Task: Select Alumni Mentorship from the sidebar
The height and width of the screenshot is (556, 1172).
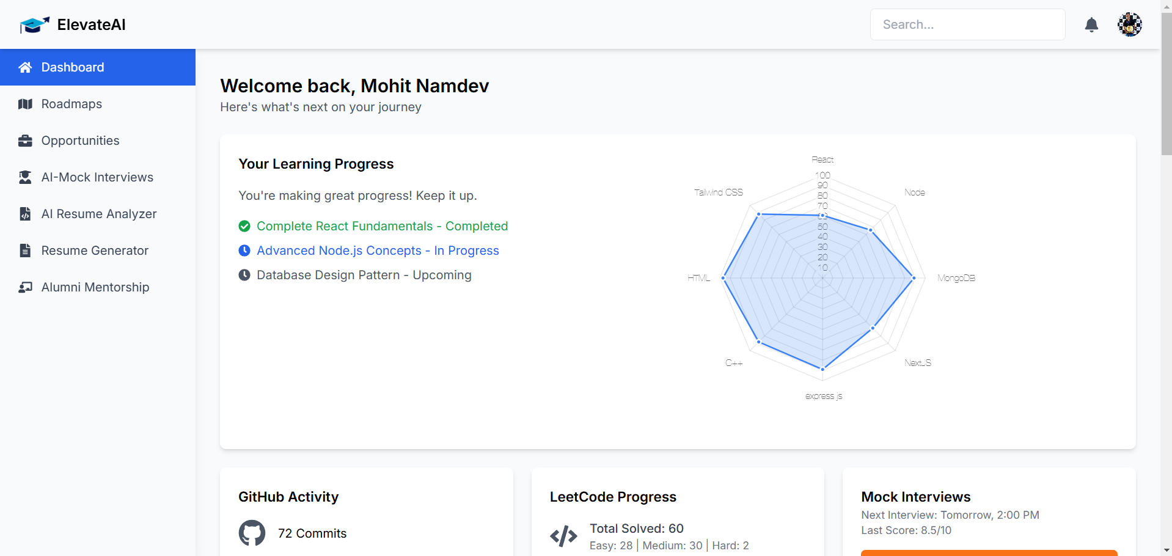Action: coord(95,287)
